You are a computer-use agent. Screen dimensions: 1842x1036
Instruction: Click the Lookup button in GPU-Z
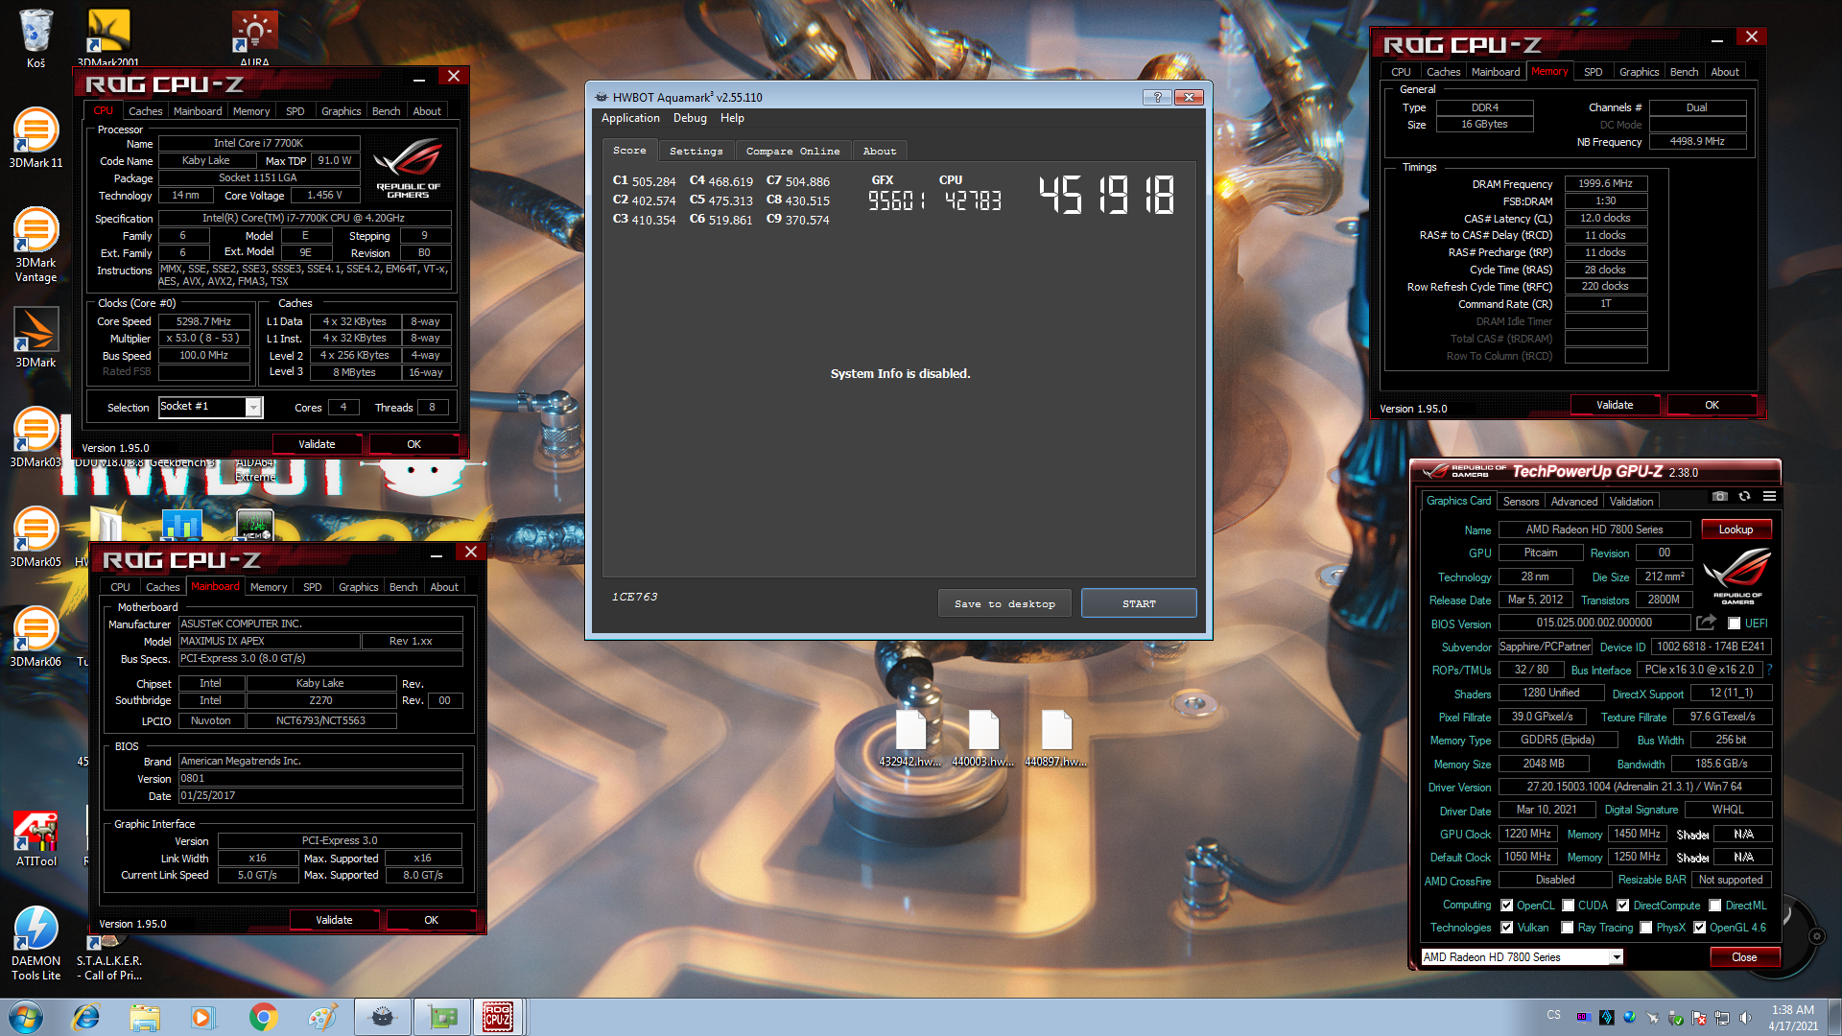point(1736,530)
